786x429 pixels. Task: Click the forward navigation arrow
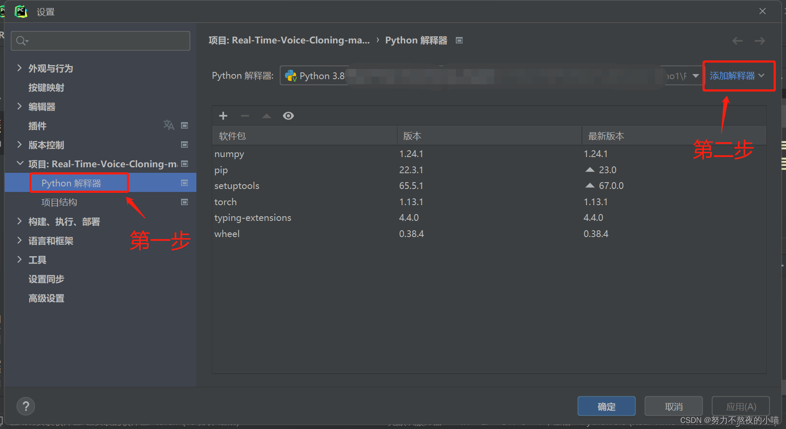point(760,41)
